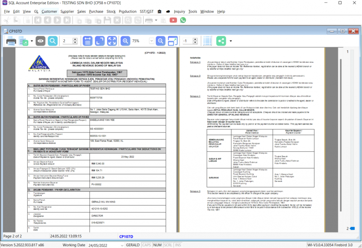Click the GERALD user status entry
362x248 pixels.
[x=133, y=245]
